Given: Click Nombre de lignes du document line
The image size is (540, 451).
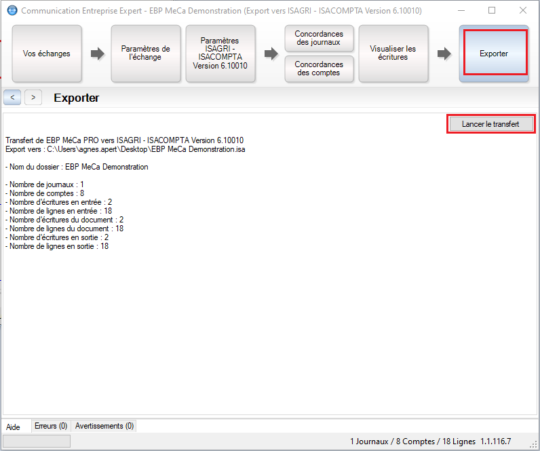Looking at the screenshot, I should click(64, 229).
